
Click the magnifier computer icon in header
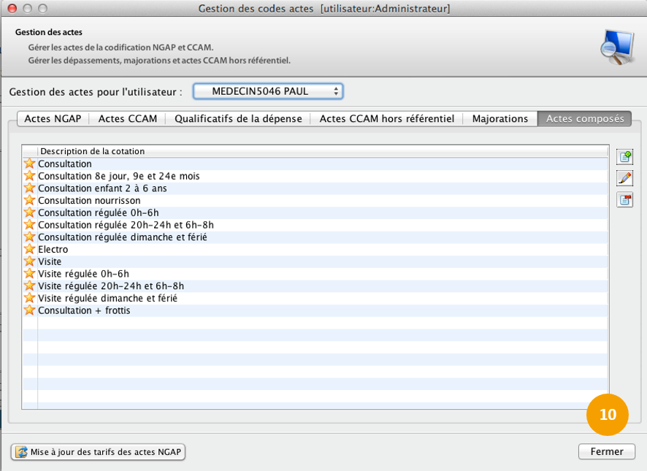tap(616, 47)
